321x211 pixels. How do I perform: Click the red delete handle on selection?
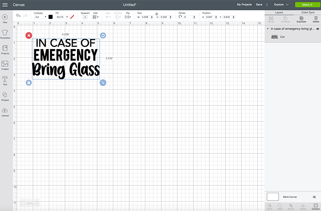pos(29,35)
